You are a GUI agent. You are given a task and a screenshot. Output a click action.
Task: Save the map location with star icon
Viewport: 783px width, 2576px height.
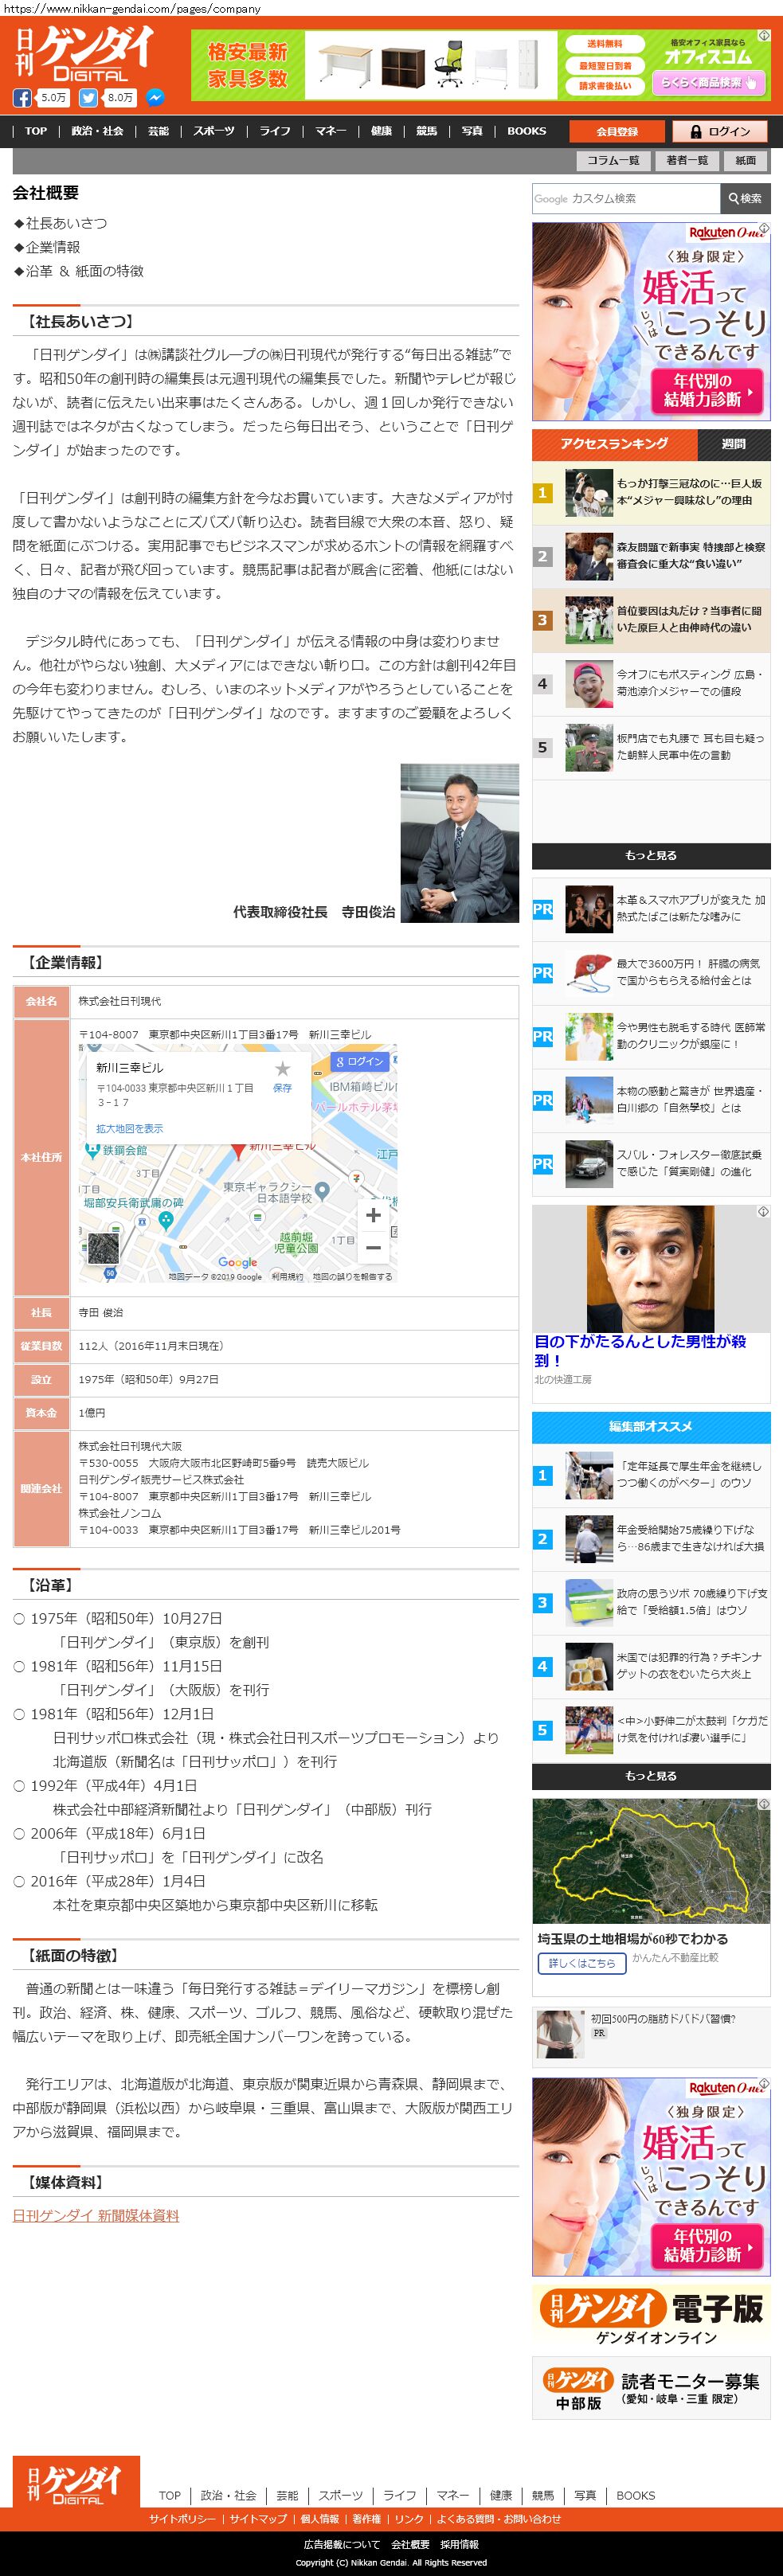pyautogui.click(x=283, y=1074)
